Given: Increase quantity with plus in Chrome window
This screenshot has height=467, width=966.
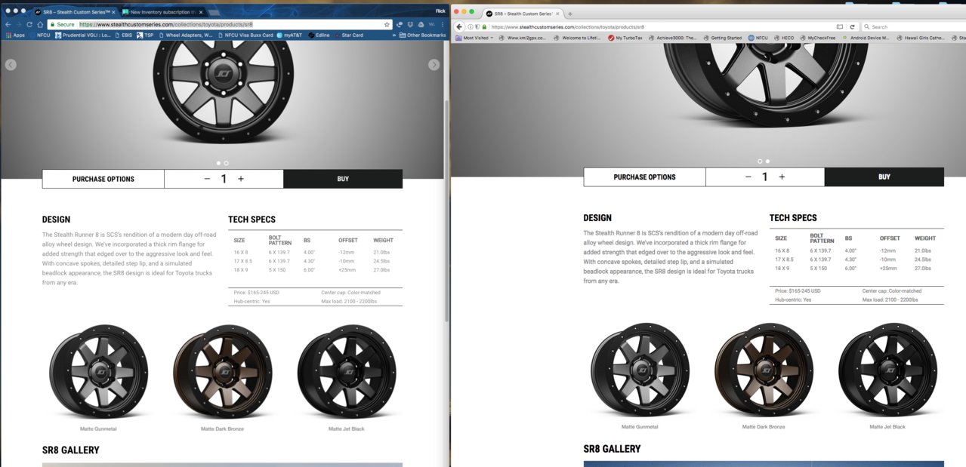Looking at the screenshot, I should pos(241,179).
